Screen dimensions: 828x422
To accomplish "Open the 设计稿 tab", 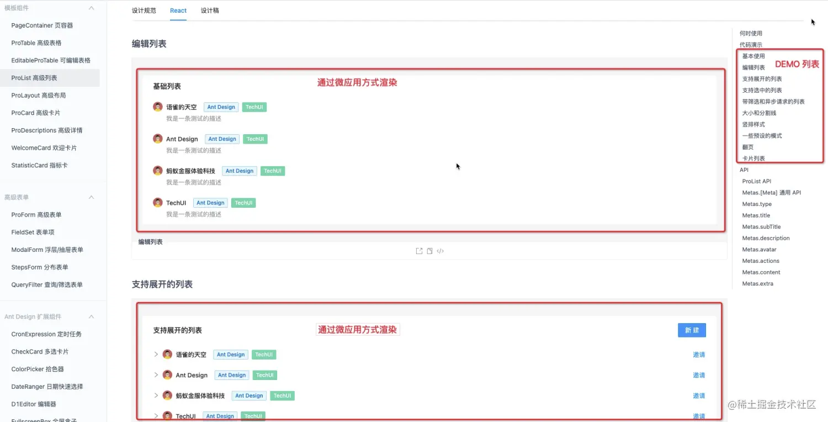I will [210, 10].
